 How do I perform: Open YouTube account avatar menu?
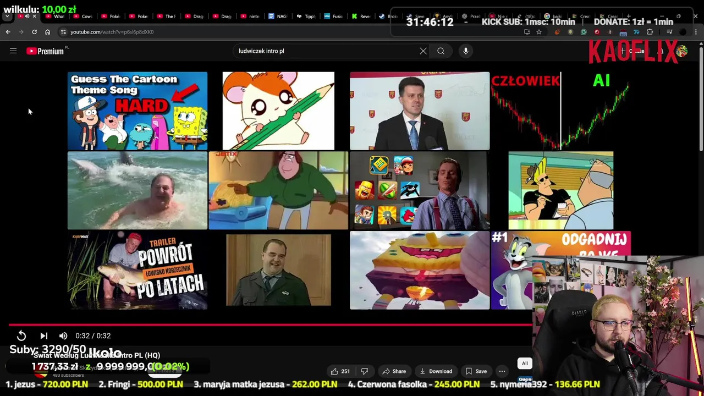(682, 51)
